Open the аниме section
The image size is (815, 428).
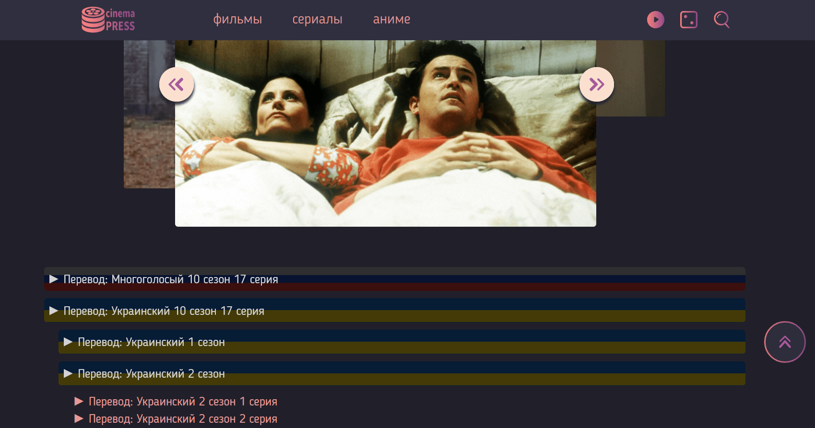pos(391,19)
